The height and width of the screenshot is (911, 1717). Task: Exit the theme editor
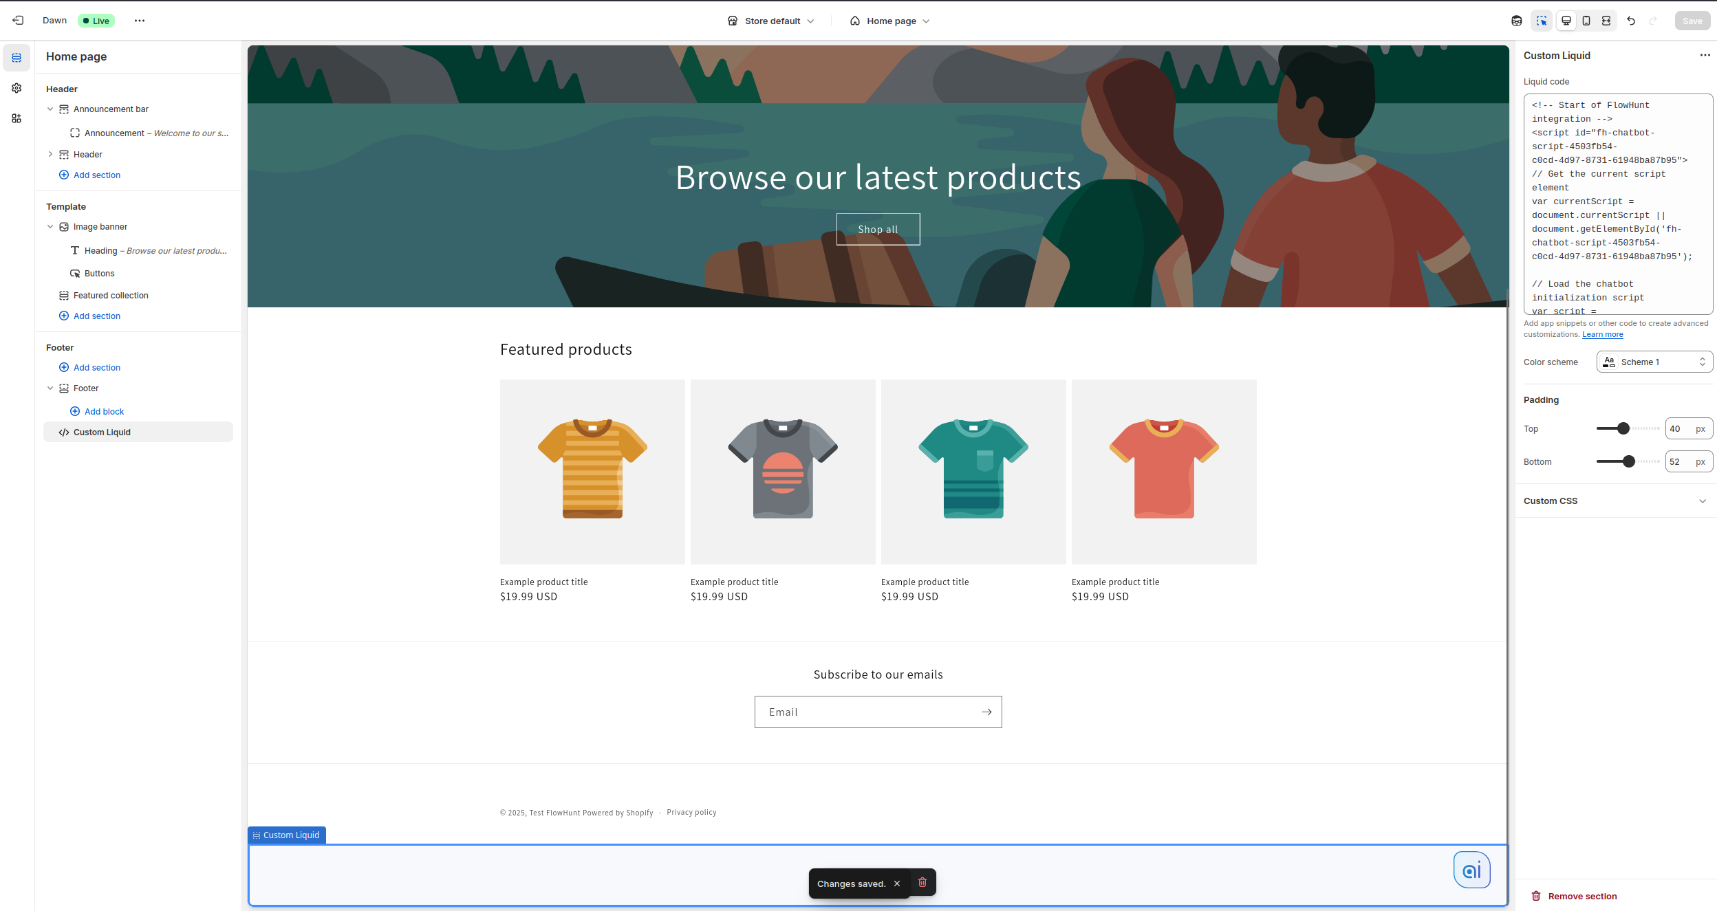[x=19, y=20]
